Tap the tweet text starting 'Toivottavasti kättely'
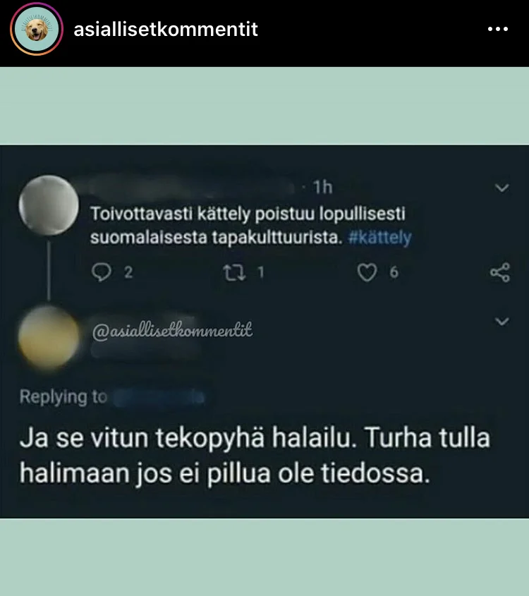The width and height of the screenshot is (529, 596). 251,226
